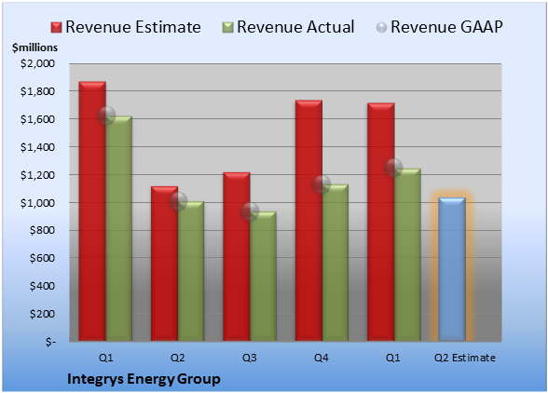
Task: Click the green Revenue Actual legend swatch
Action: coord(227,28)
